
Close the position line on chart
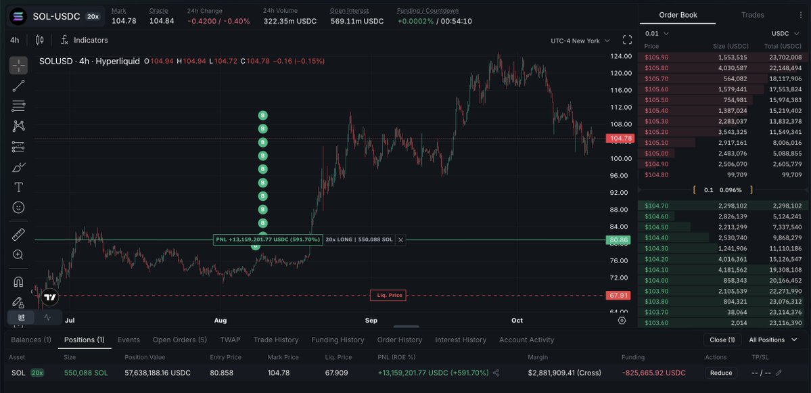tap(401, 240)
